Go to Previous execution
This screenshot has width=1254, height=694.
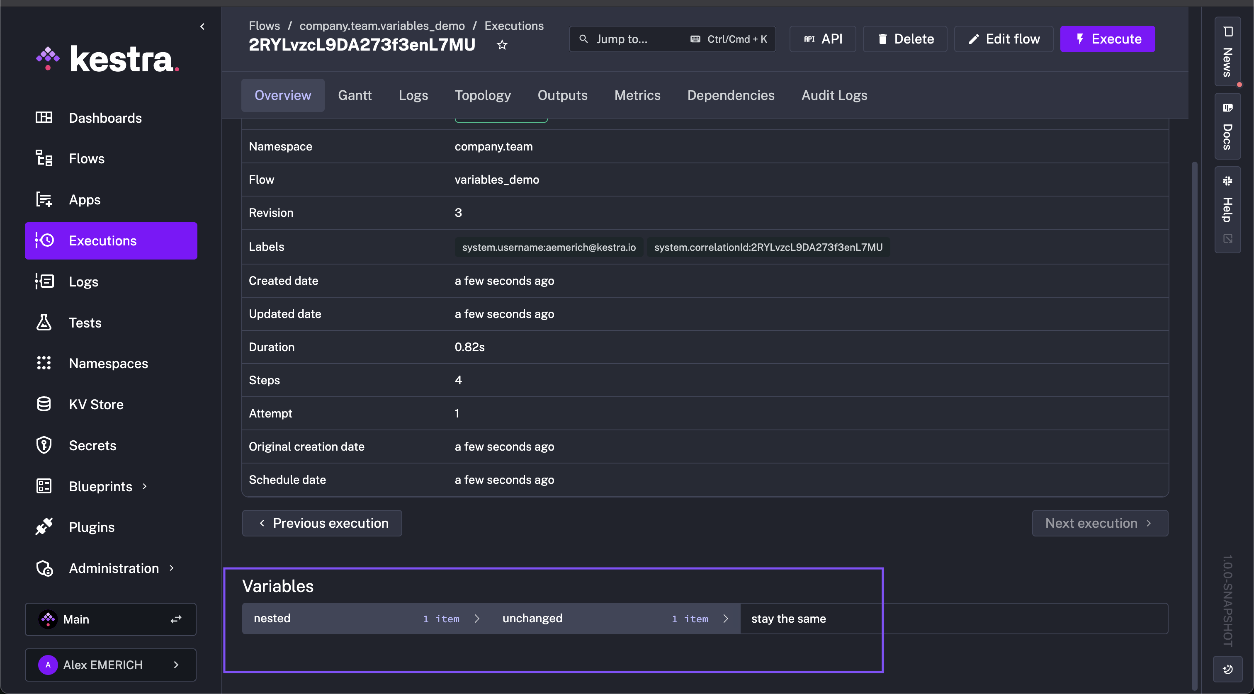click(322, 523)
